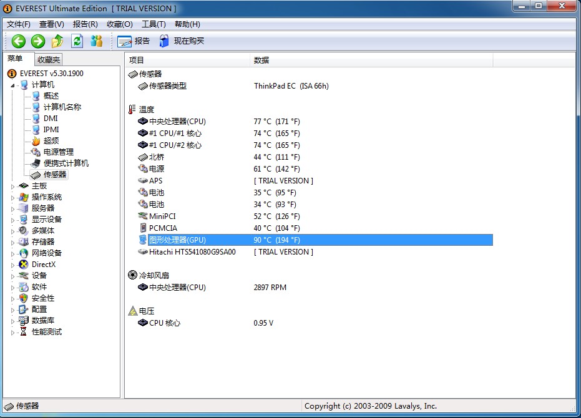This screenshot has width=581, height=418.
Task: Click the drive icon next to APS
Action: coord(143,180)
